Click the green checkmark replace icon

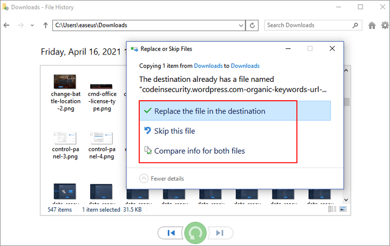pos(148,111)
